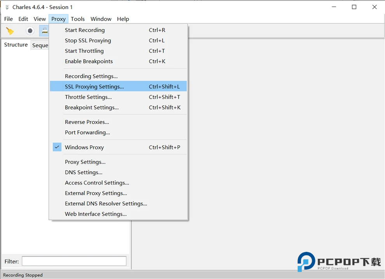The width and height of the screenshot is (385, 279).
Task: Select Stop SSL Proxying menu entry
Action: (x=88, y=40)
